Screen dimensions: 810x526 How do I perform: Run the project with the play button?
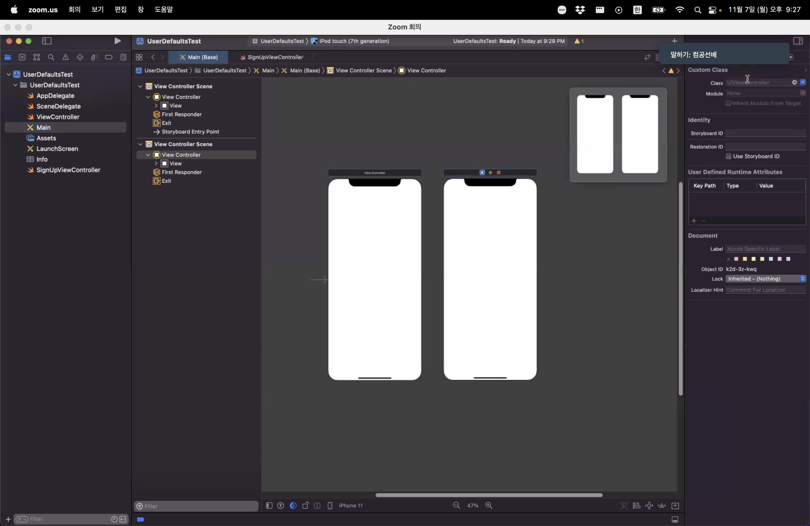(x=117, y=41)
